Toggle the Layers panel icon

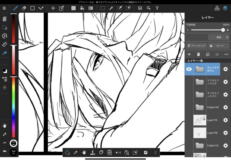point(225,8)
